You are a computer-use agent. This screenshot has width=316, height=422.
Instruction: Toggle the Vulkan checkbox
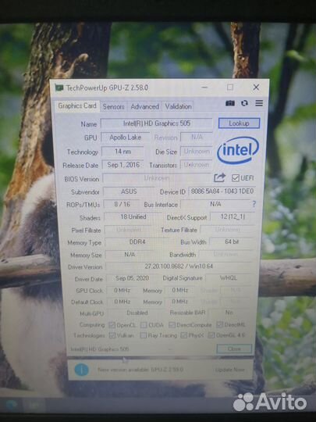coord(112,335)
